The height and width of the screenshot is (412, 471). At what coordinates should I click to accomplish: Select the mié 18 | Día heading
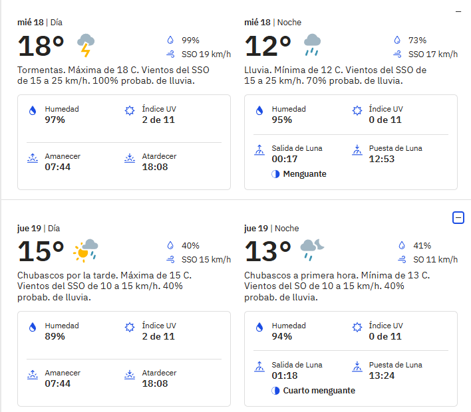tap(40, 23)
